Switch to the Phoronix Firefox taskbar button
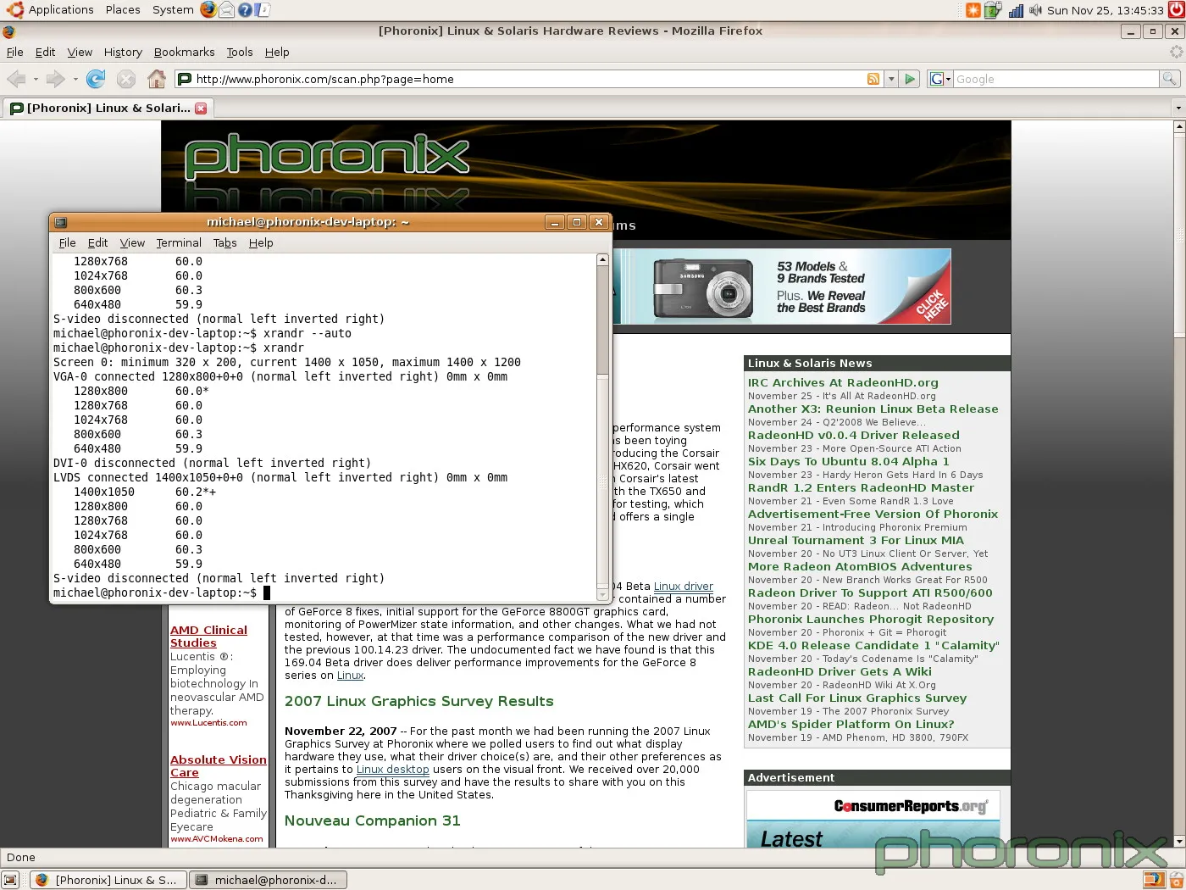Screen dimensions: 1186x890 point(108,880)
